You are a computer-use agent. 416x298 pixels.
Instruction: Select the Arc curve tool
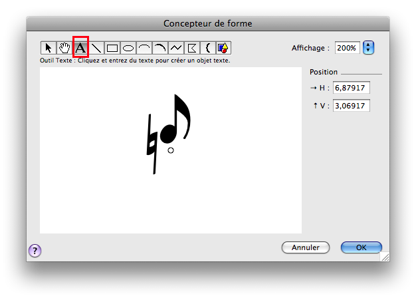[160, 48]
